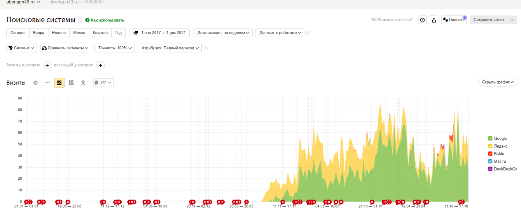The image size is (521, 219).
Task: Select the Неделя period tab
Action: 59,33
